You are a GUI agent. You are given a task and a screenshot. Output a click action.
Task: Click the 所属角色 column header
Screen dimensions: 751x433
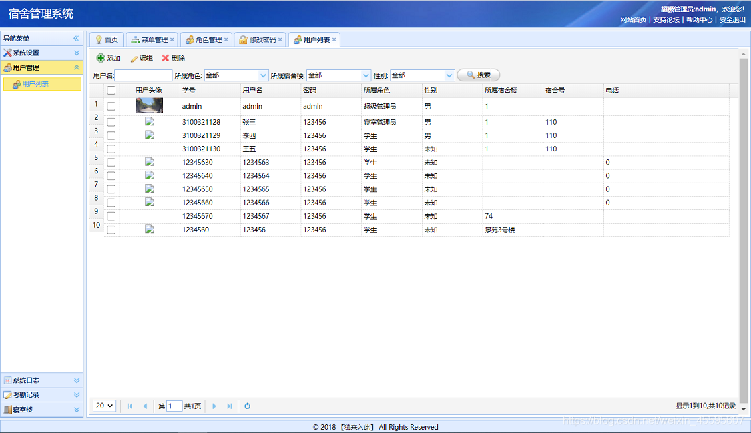pyautogui.click(x=391, y=90)
